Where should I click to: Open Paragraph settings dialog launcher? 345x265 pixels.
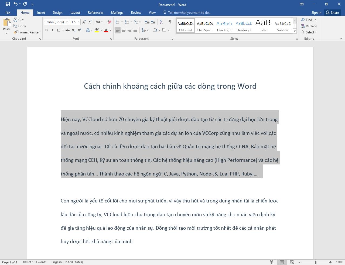tap(172, 39)
